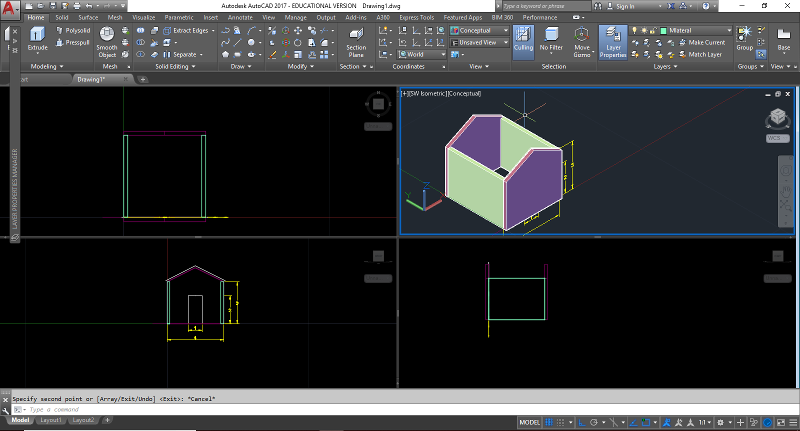The height and width of the screenshot is (431, 800).
Task: Click the command line input field
Action: [200, 409]
